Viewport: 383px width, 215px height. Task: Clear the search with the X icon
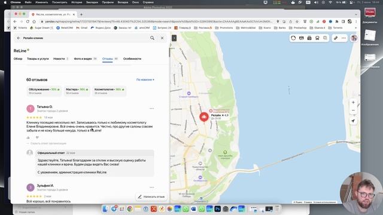162,38
